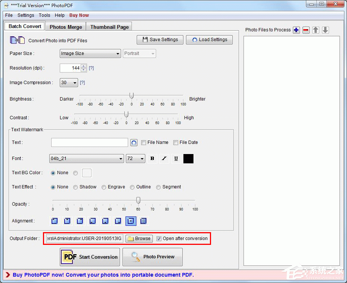347x283 pixels.
Task: Click the Photo Preview button
Action: point(153,257)
